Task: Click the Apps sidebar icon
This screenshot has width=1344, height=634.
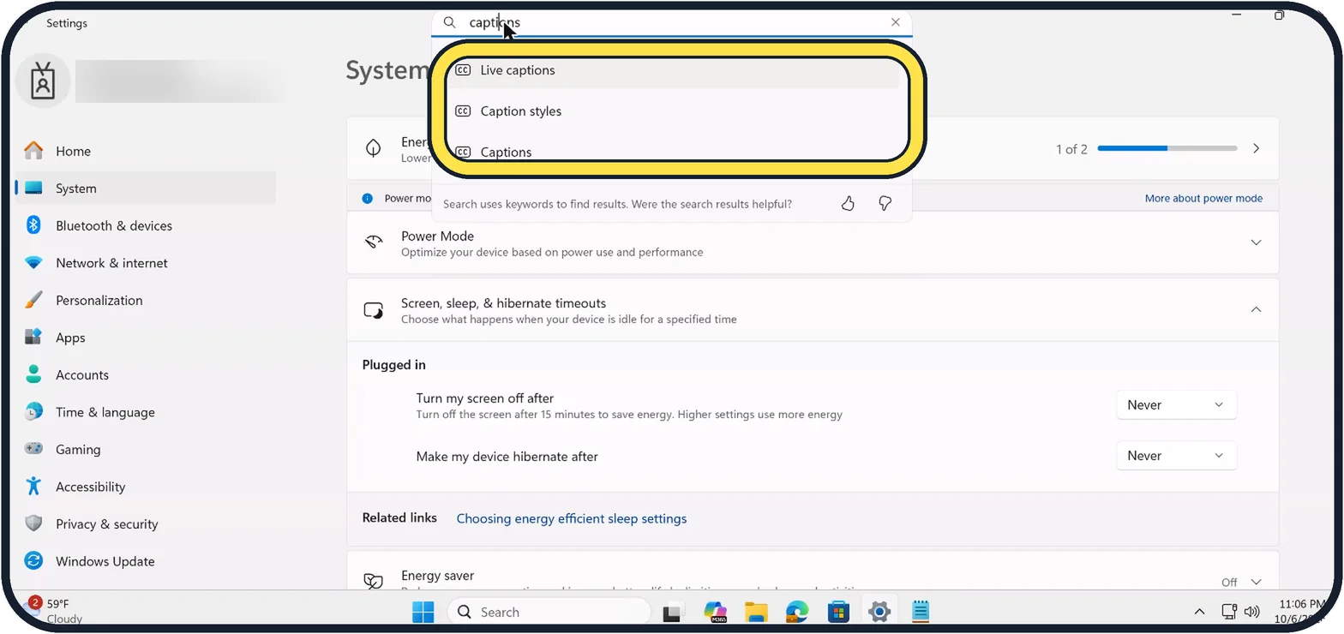Action: tap(33, 338)
